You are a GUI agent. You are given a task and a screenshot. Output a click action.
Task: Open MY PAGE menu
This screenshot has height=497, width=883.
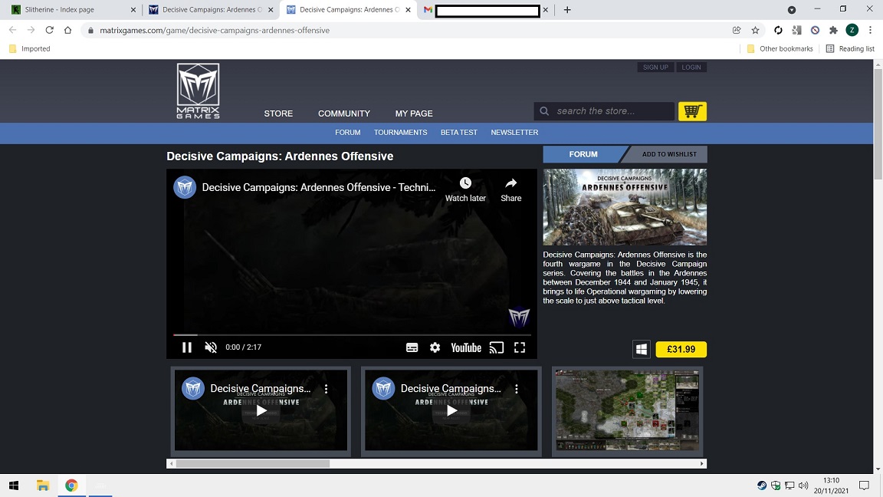414,114
